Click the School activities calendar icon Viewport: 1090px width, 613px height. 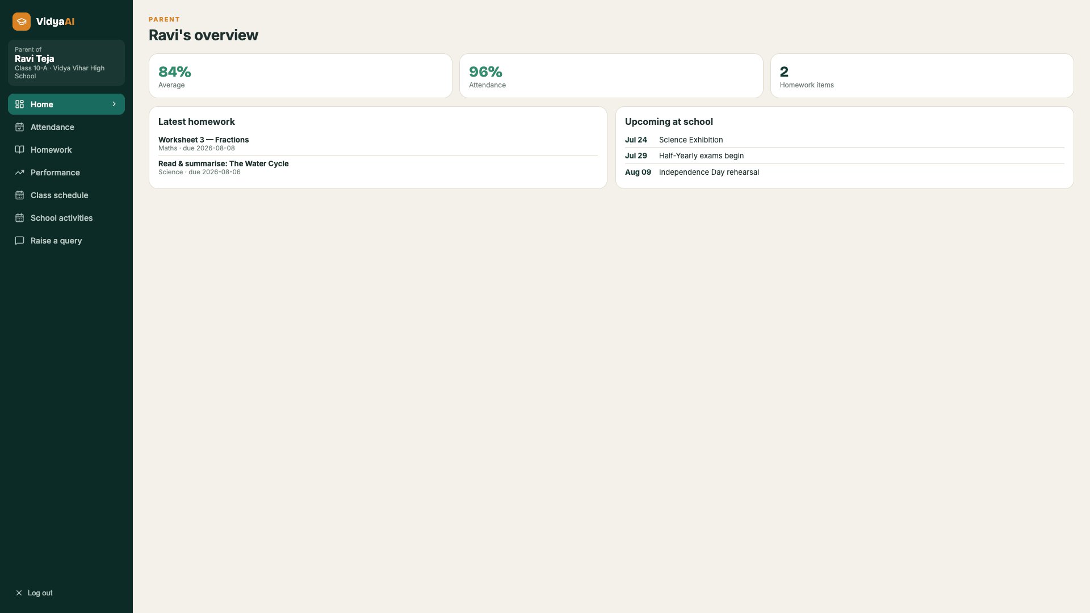click(19, 218)
